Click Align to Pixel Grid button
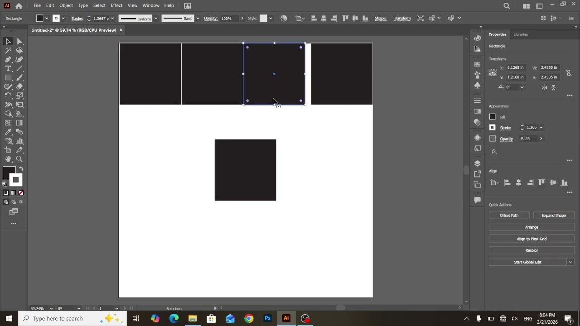Screen dimensions: 580x326 pyautogui.click(x=532, y=239)
